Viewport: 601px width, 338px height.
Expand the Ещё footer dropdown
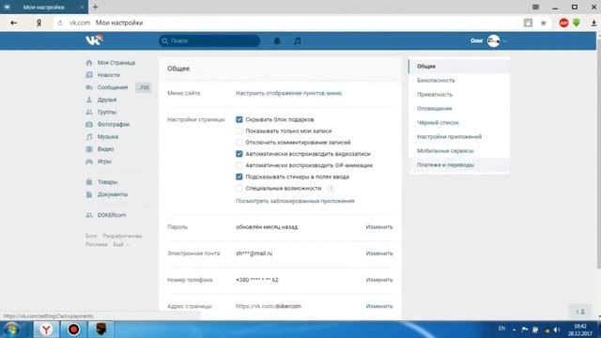pyautogui.click(x=120, y=244)
